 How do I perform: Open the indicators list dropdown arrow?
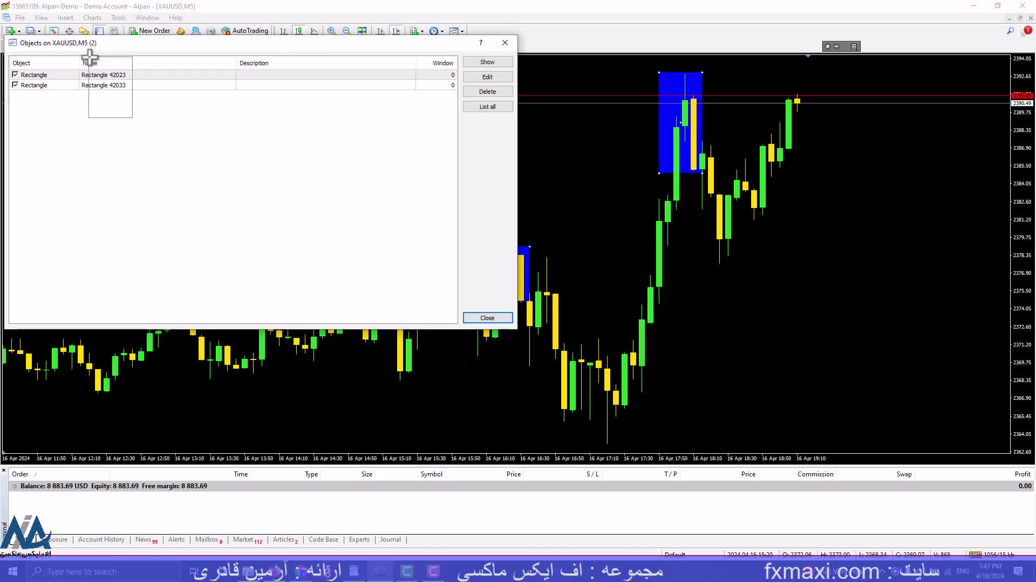(x=422, y=31)
